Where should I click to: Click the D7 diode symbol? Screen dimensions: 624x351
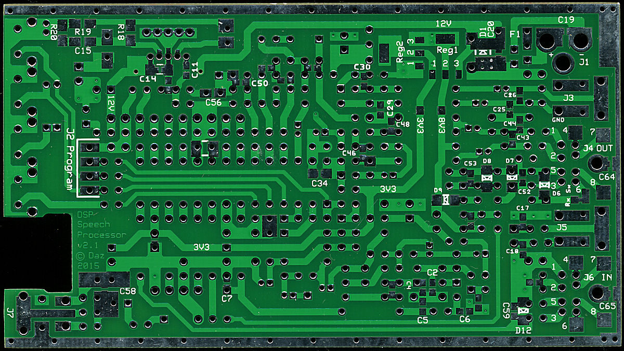tap(512, 177)
